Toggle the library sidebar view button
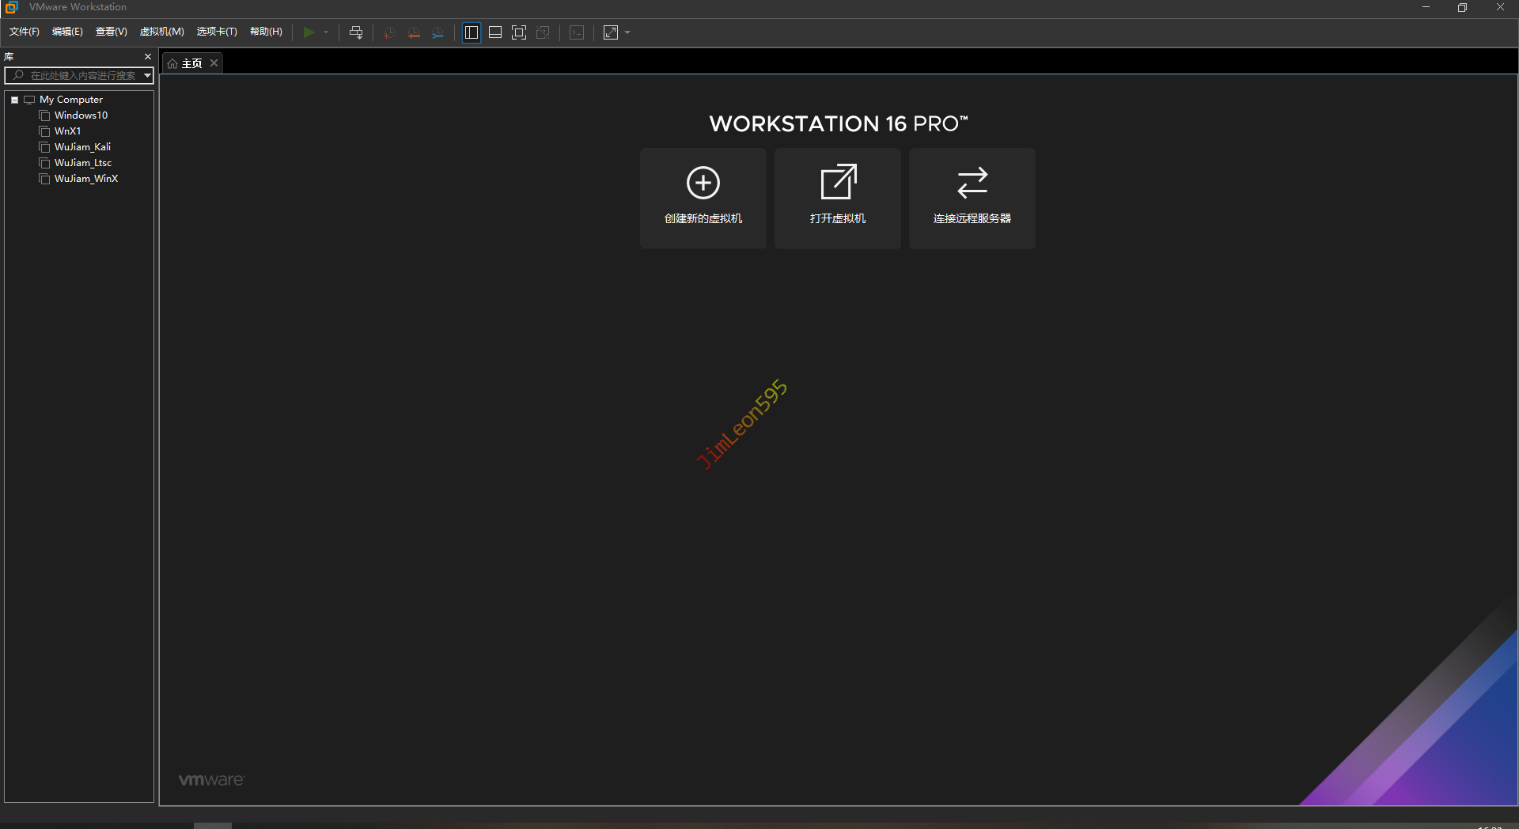This screenshot has height=829, width=1519. tap(472, 32)
